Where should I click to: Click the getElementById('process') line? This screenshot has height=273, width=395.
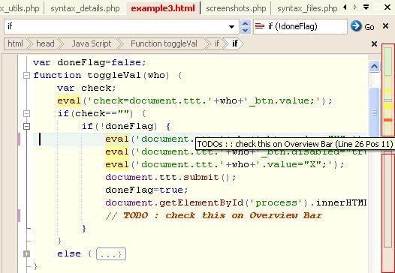[x=236, y=202]
